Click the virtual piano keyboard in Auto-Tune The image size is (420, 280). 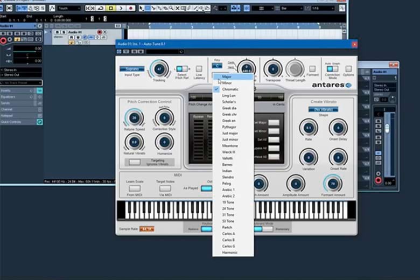coord(236,211)
